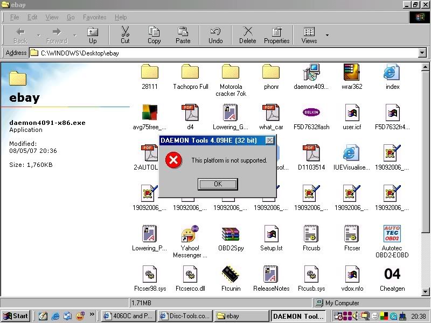The width and height of the screenshot is (431, 323).
Task: Switch to the 4060C and P taskbar window
Action: [128, 316]
